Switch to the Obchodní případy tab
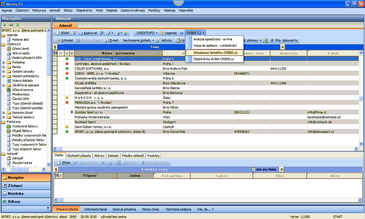 click(78, 156)
